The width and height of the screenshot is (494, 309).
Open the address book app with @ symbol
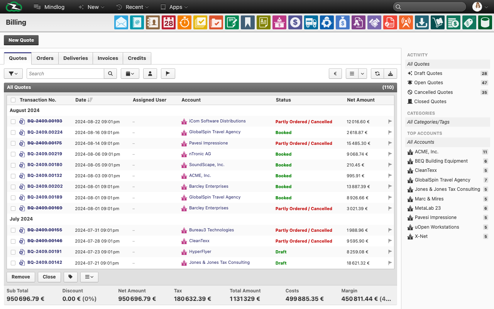(137, 22)
